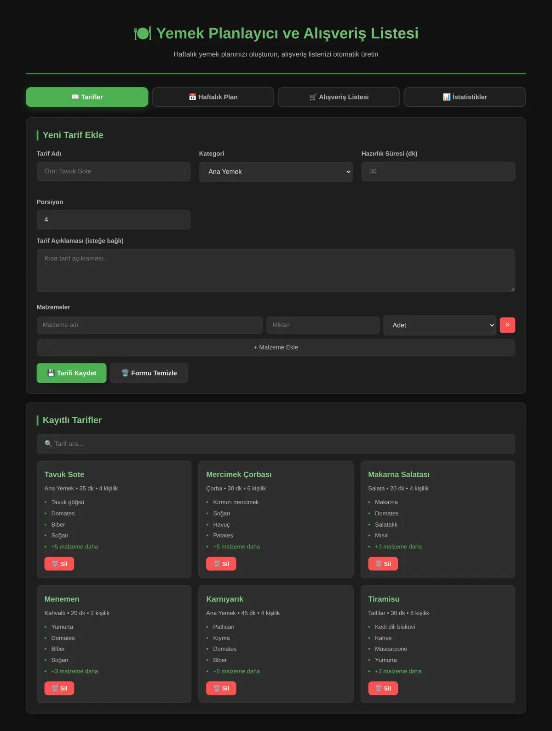
Task: Click the calendar icon on Haftalık Plan
Action: tap(193, 97)
